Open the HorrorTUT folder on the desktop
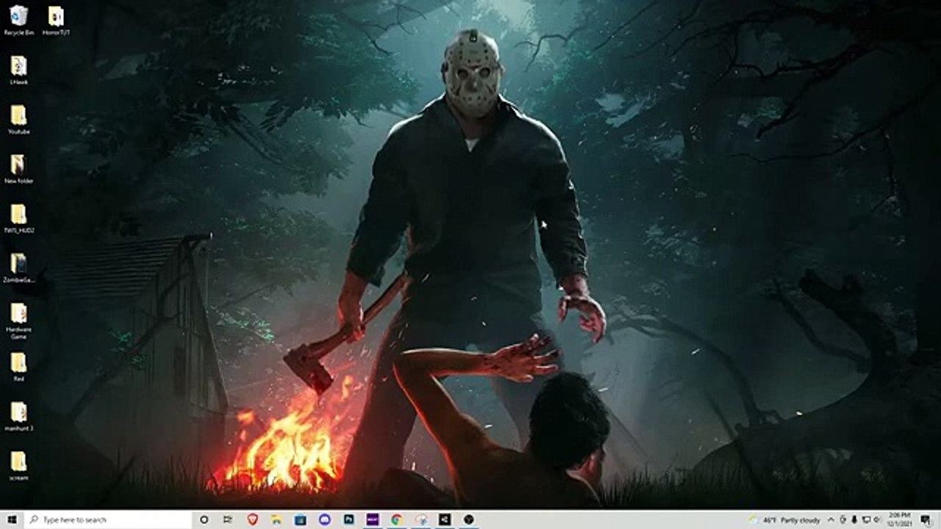The image size is (941, 529). (56, 21)
